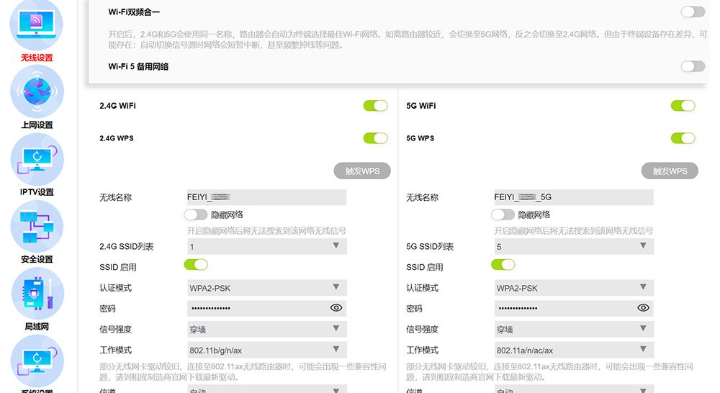The width and height of the screenshot is (720, 393).
Task: Open the 5G SSID列表 dropdown
Action: 574,247
